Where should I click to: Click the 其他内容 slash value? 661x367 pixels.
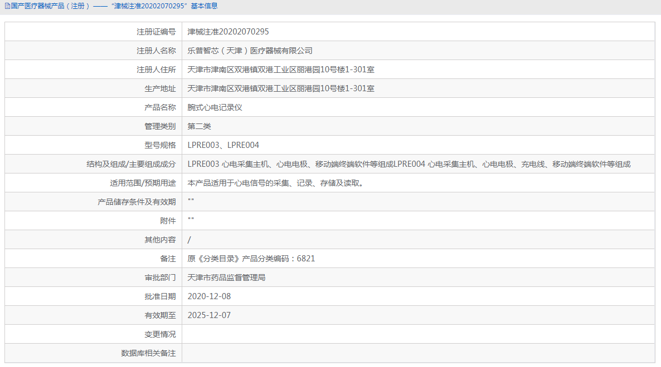[189, 239]
